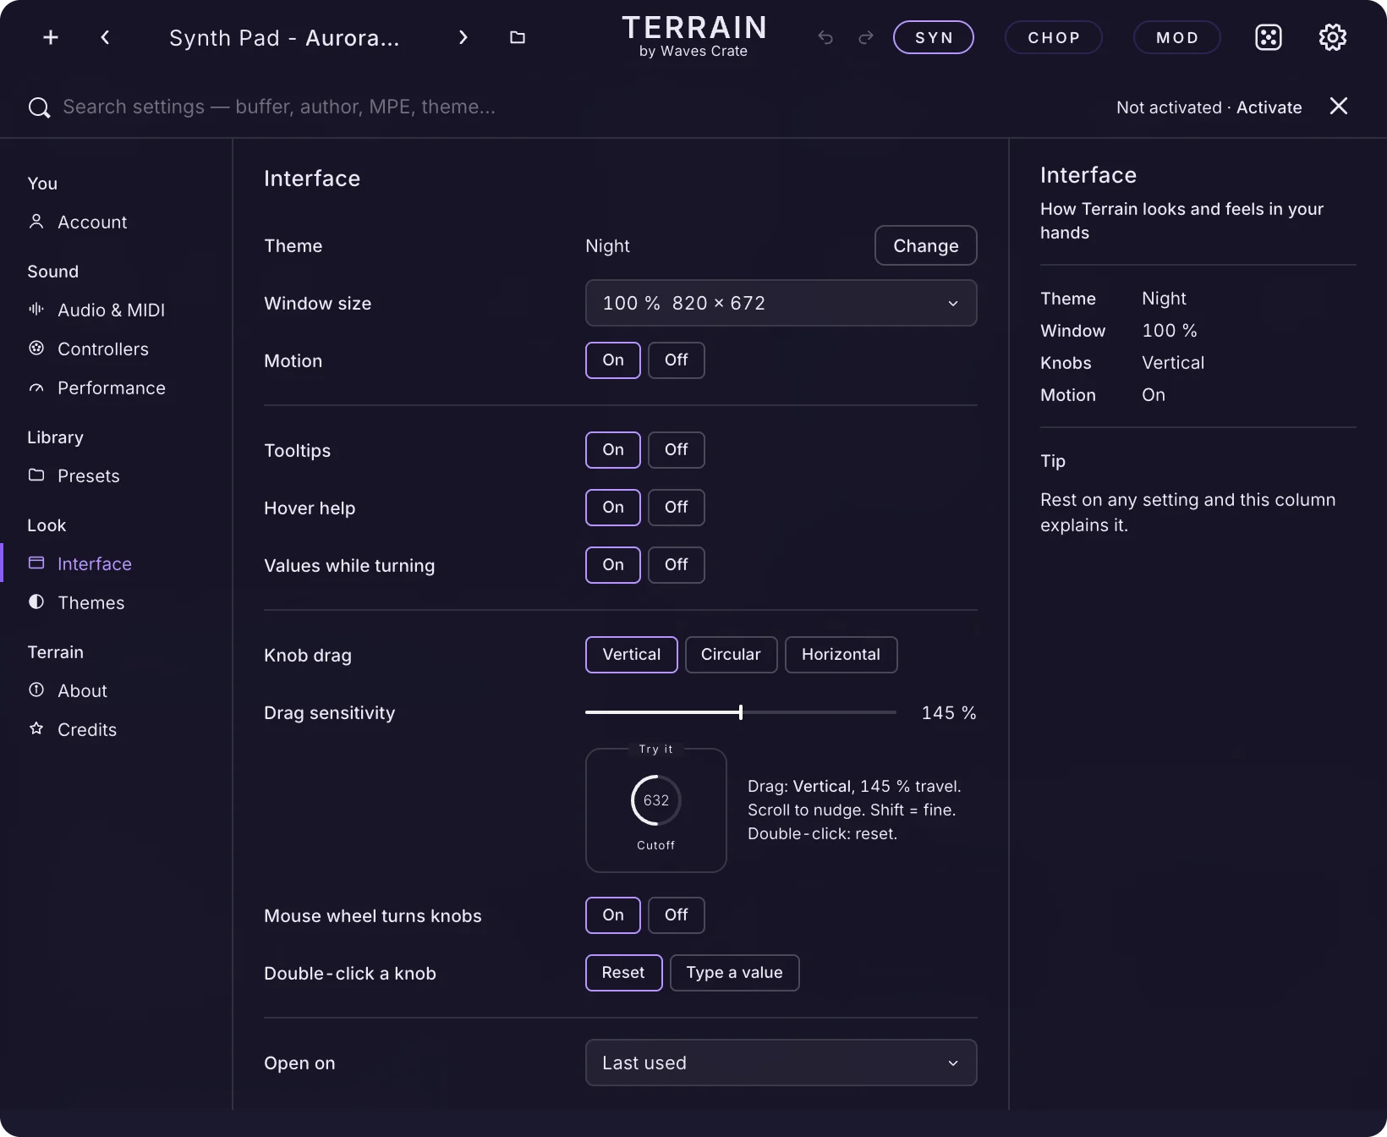Image resolution: width=1387 pixels, height=1137 pixels.
Task: Switch to the MOD tab
Action: click(1177, 37)
